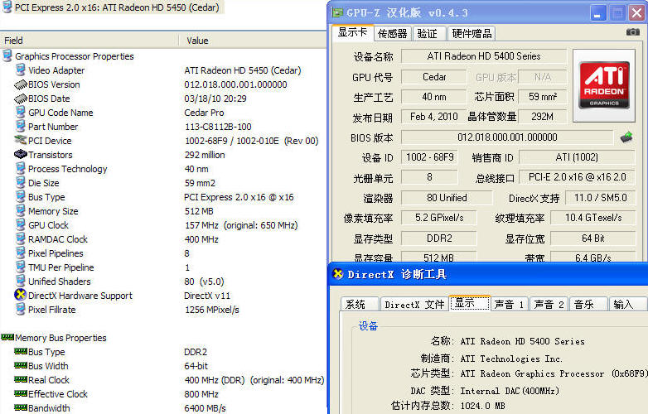648x414 pixels.
Task: Open the DirectX 文件 tab
Action: coord(414,304)
